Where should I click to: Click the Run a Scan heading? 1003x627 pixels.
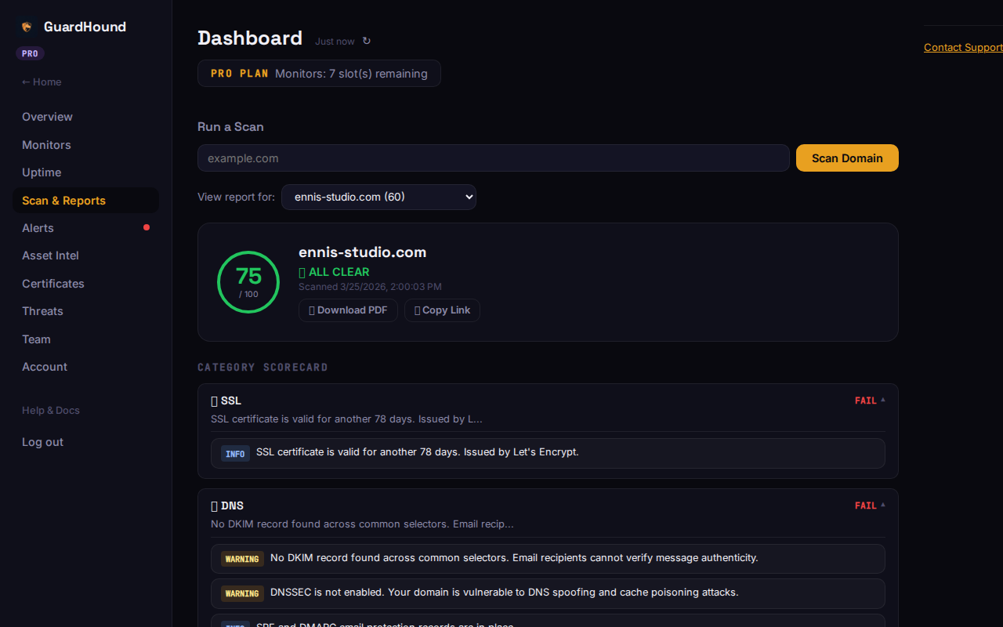[x=230, y=126]
